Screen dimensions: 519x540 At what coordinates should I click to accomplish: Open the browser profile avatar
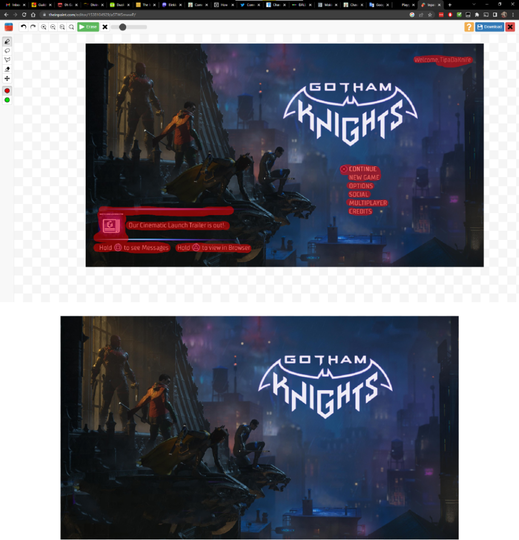click(x=504, y=15)
